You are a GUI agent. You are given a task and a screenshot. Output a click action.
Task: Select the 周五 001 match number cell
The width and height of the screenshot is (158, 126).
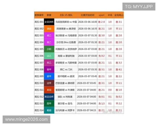point(39,22)
